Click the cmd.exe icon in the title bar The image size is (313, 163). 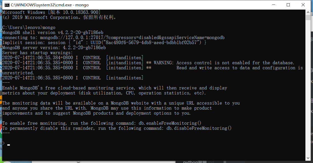point(7,5)
